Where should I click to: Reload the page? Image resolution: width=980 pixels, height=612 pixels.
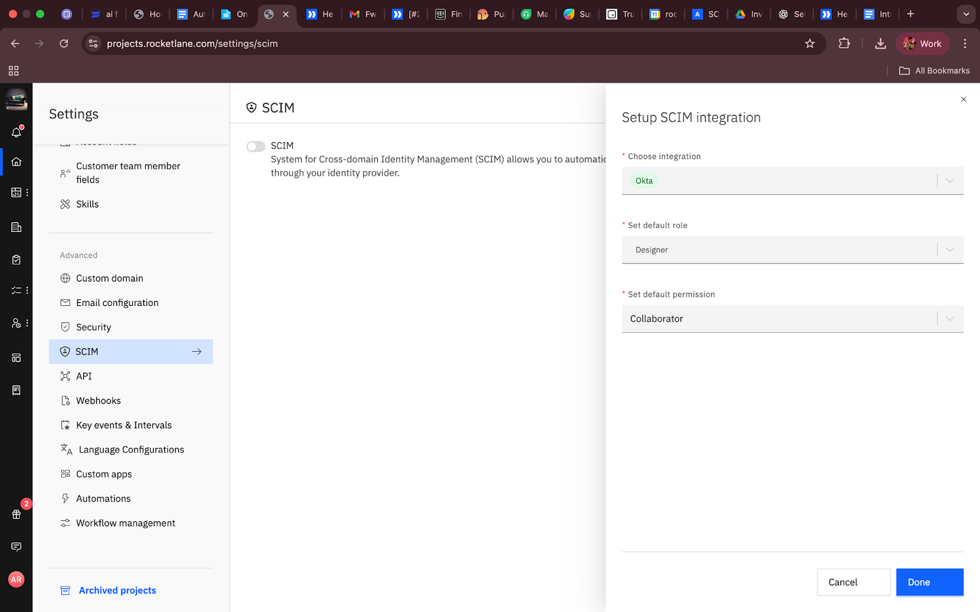click(x=64, y=43)
